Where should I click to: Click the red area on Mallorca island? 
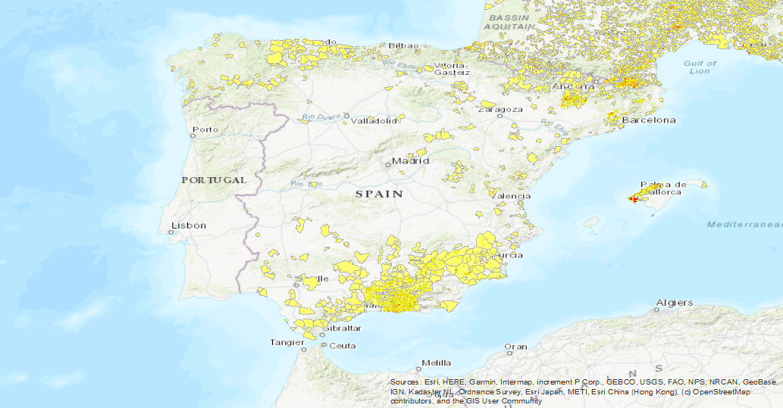[633, 198]
